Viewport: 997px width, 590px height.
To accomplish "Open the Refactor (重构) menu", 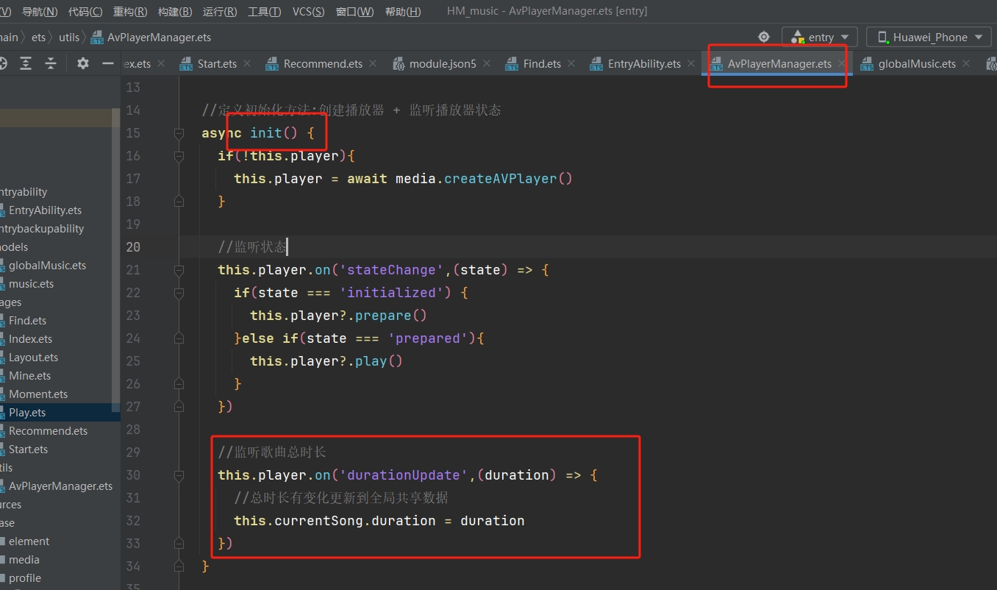I will (x=130, y=12).
